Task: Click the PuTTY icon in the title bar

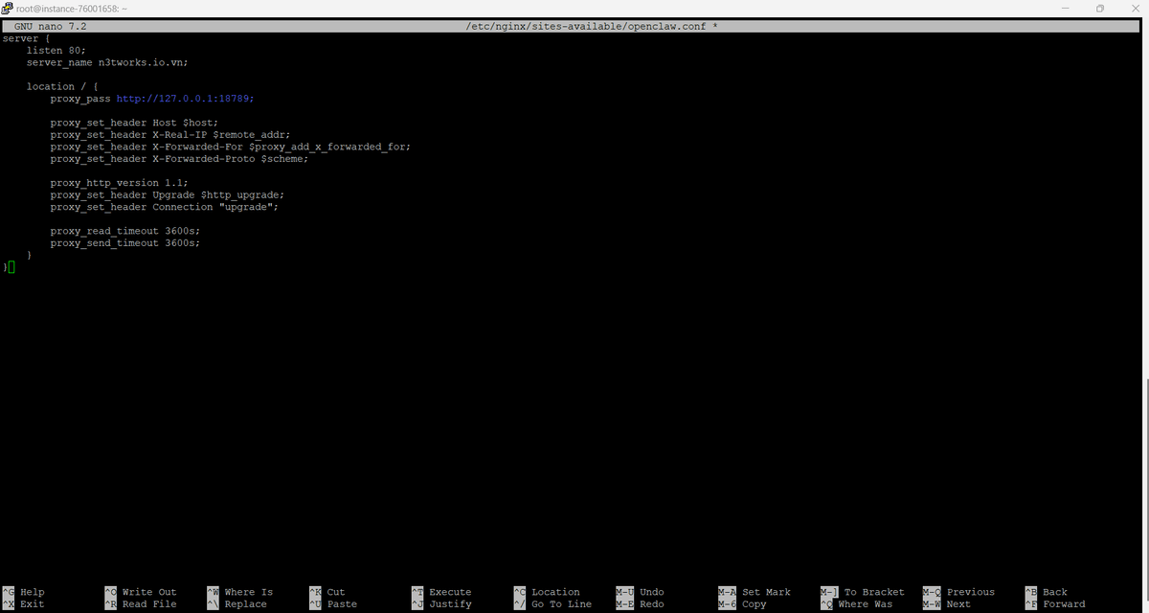Action: (x=8, y=8)
